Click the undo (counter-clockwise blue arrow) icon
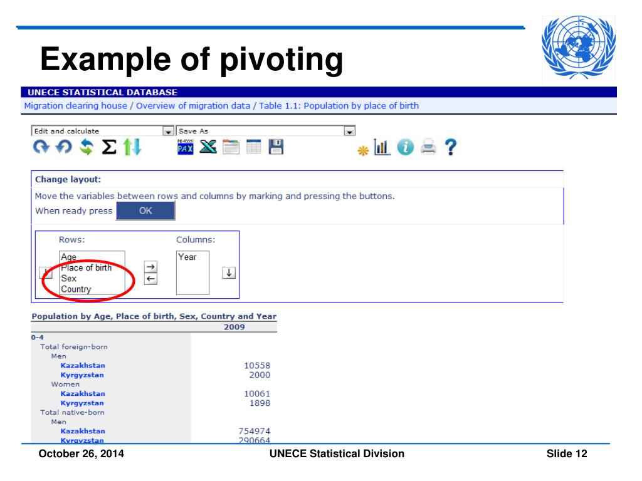The height and width of the screenshot is (481, 642). tap(62, 148)
